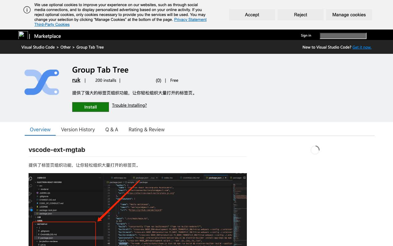Open the Visual Studio Code breadcrumb
Image resolution: width=393 pixels, height=246 pixels.
tap(38, 47)
